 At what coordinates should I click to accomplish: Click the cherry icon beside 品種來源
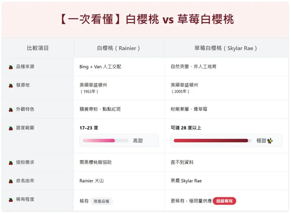11,67
